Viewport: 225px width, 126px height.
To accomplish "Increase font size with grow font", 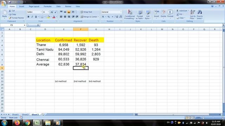I will coord(52,12).
